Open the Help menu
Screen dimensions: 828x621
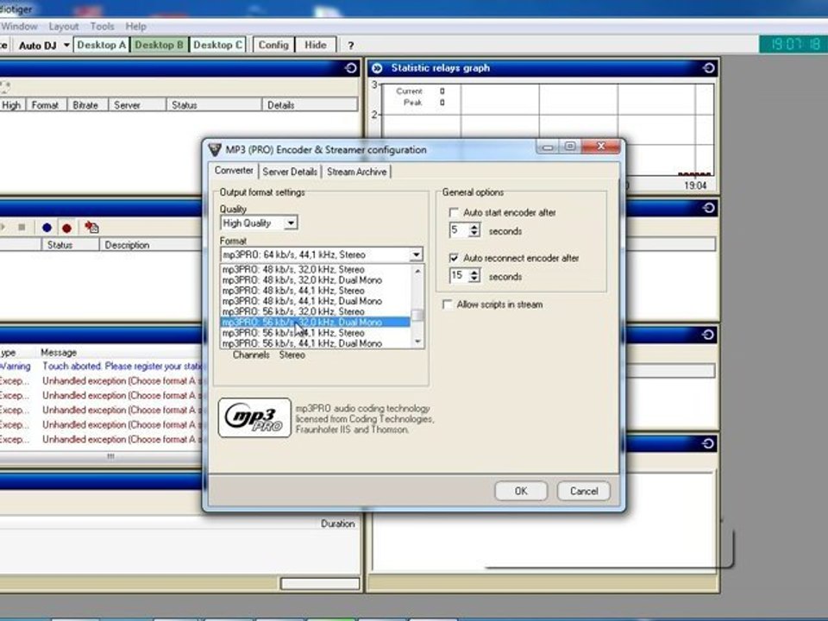click(135, 27)
